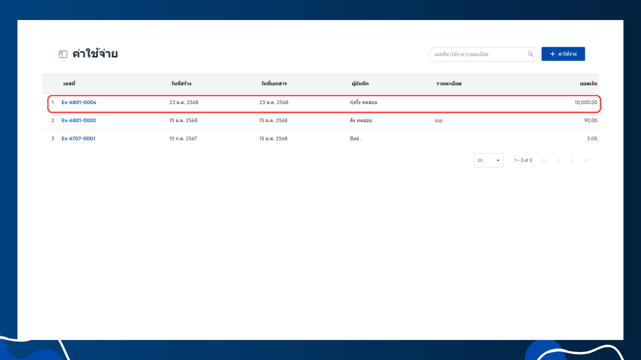Click the รายละเอียด column header

click(x=449, y=84)
